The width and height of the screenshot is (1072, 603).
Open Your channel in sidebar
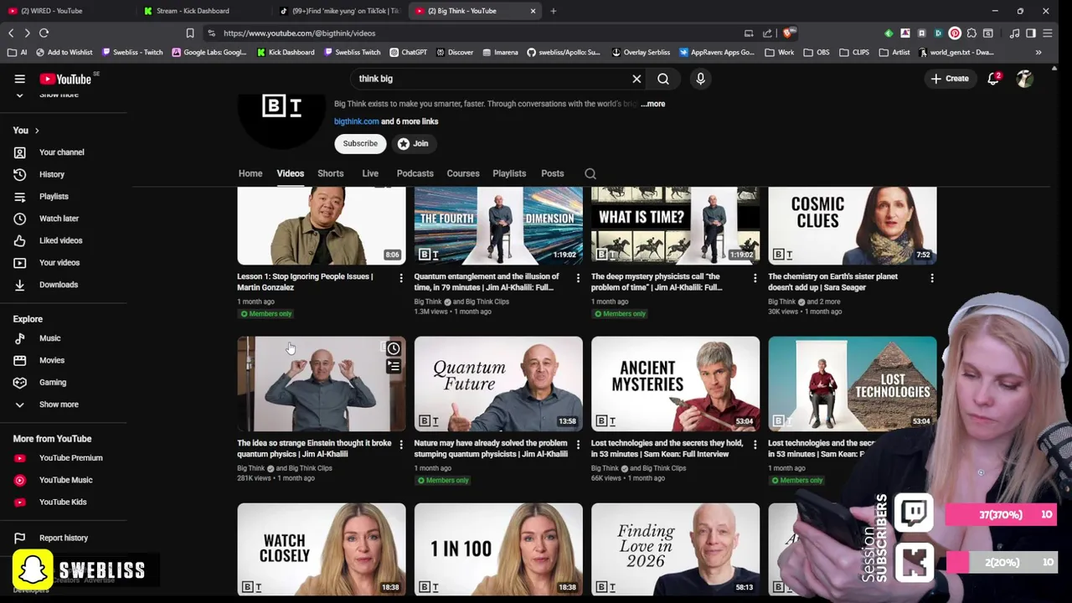64,152
